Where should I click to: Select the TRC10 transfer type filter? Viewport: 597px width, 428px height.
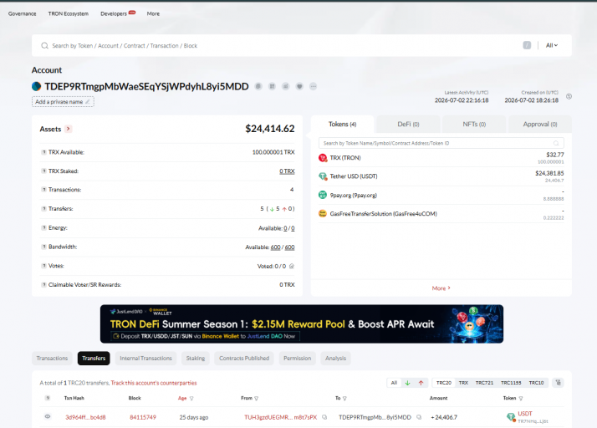[x=536, y=383]
